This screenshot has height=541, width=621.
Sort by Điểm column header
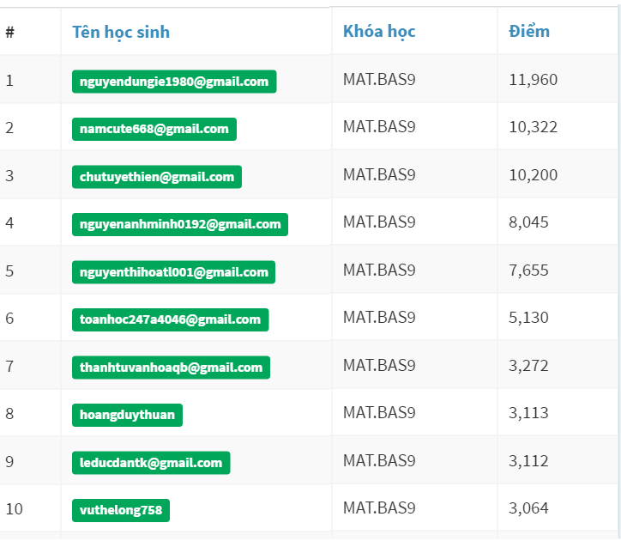(x=529, y=31)
